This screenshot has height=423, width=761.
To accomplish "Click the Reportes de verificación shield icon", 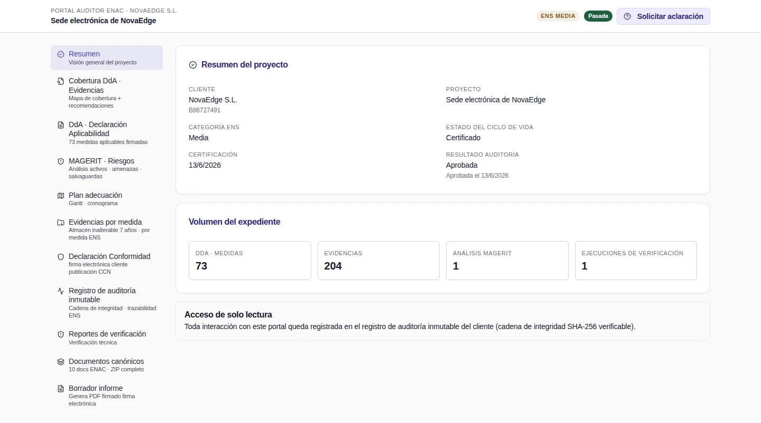I will click(61, 334).
